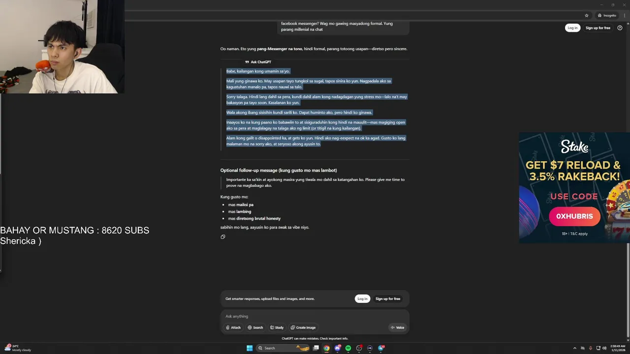Bookmark this page with the star icon

[587, 15]
